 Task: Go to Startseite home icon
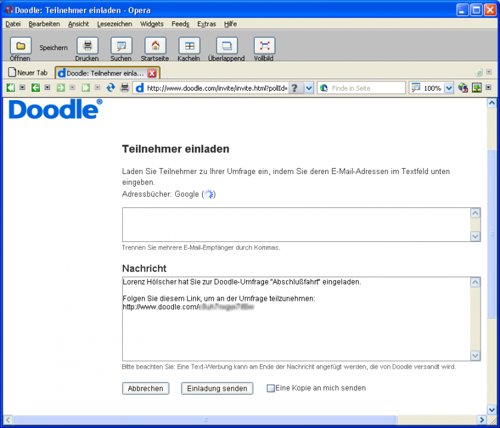tap(155, 46)
